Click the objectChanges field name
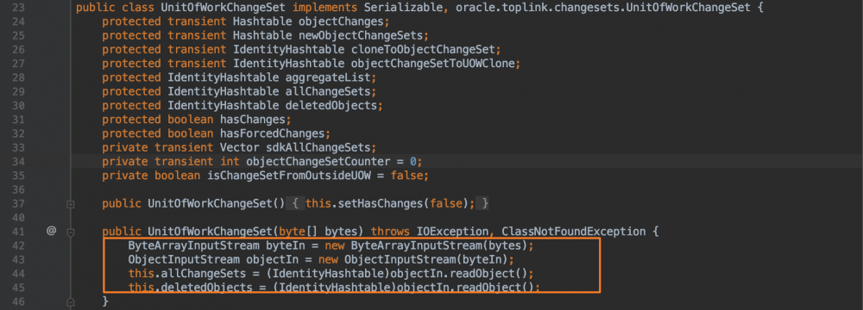Viewport: 863px width, 310px height. 340,22
